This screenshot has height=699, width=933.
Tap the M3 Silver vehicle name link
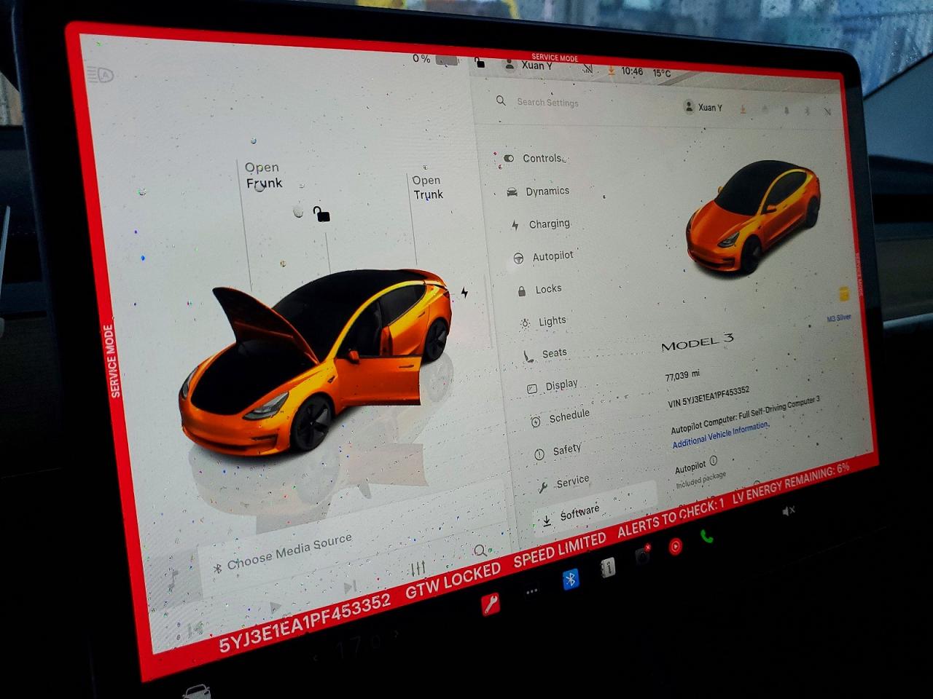[838, 319]
